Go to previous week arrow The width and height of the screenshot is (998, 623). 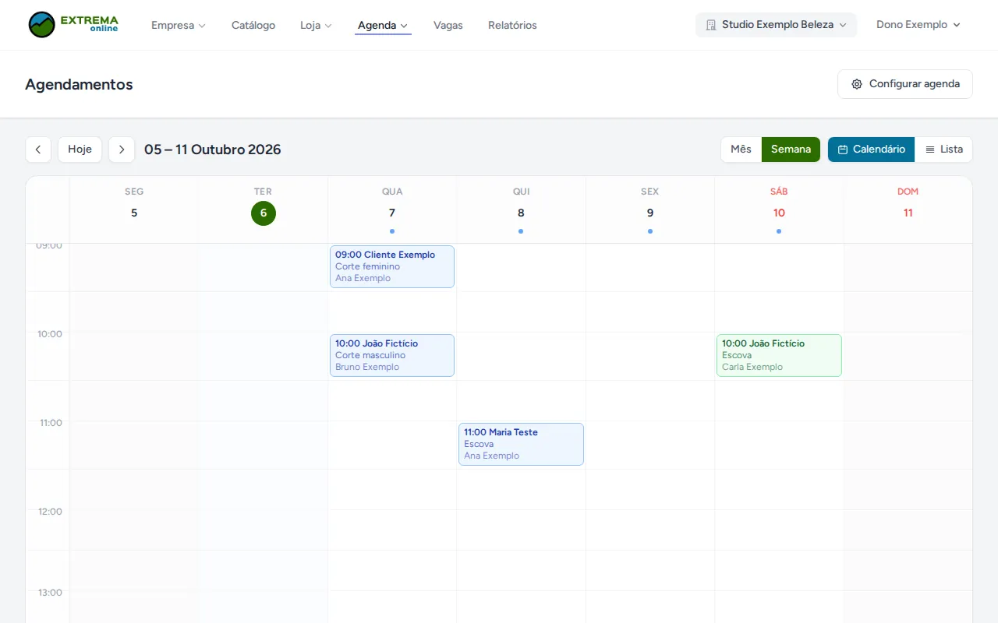(38, 150)
